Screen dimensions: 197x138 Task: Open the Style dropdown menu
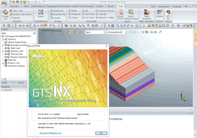[x=154, y=6]
